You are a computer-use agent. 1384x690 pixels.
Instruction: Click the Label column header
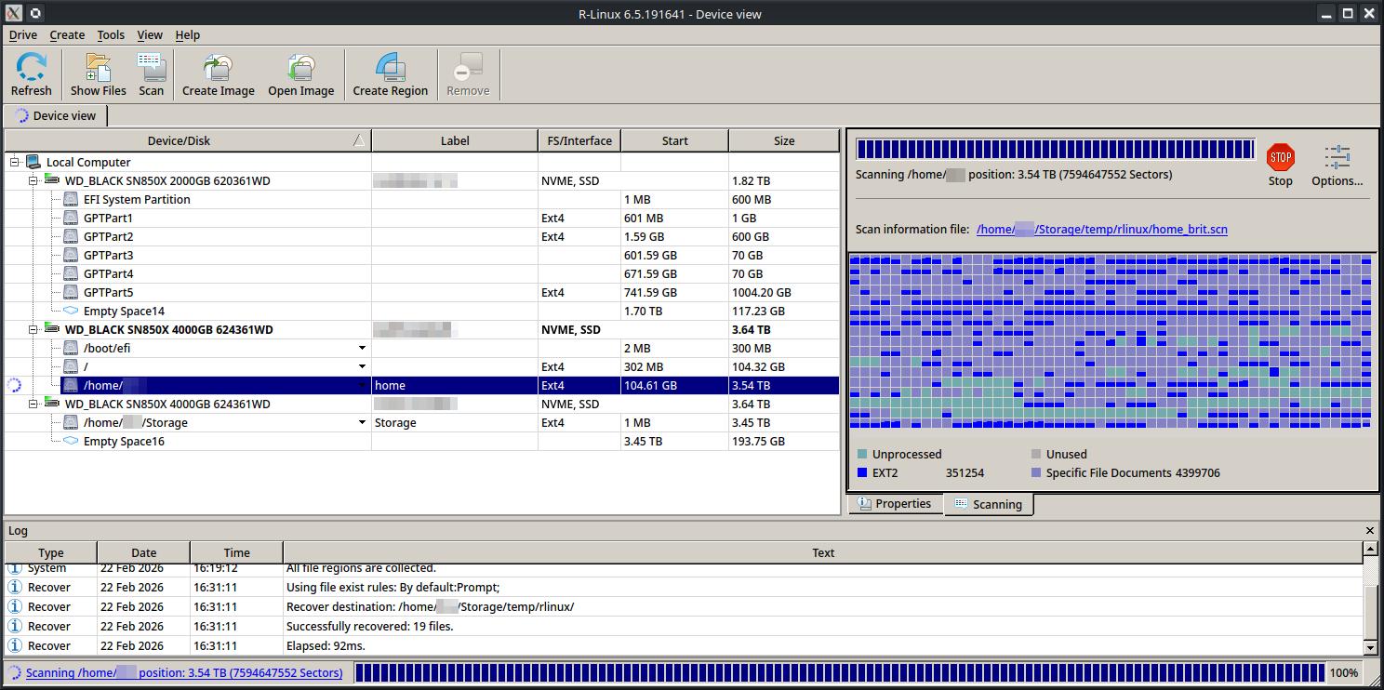pyautogui.click(x=455, y=140)
